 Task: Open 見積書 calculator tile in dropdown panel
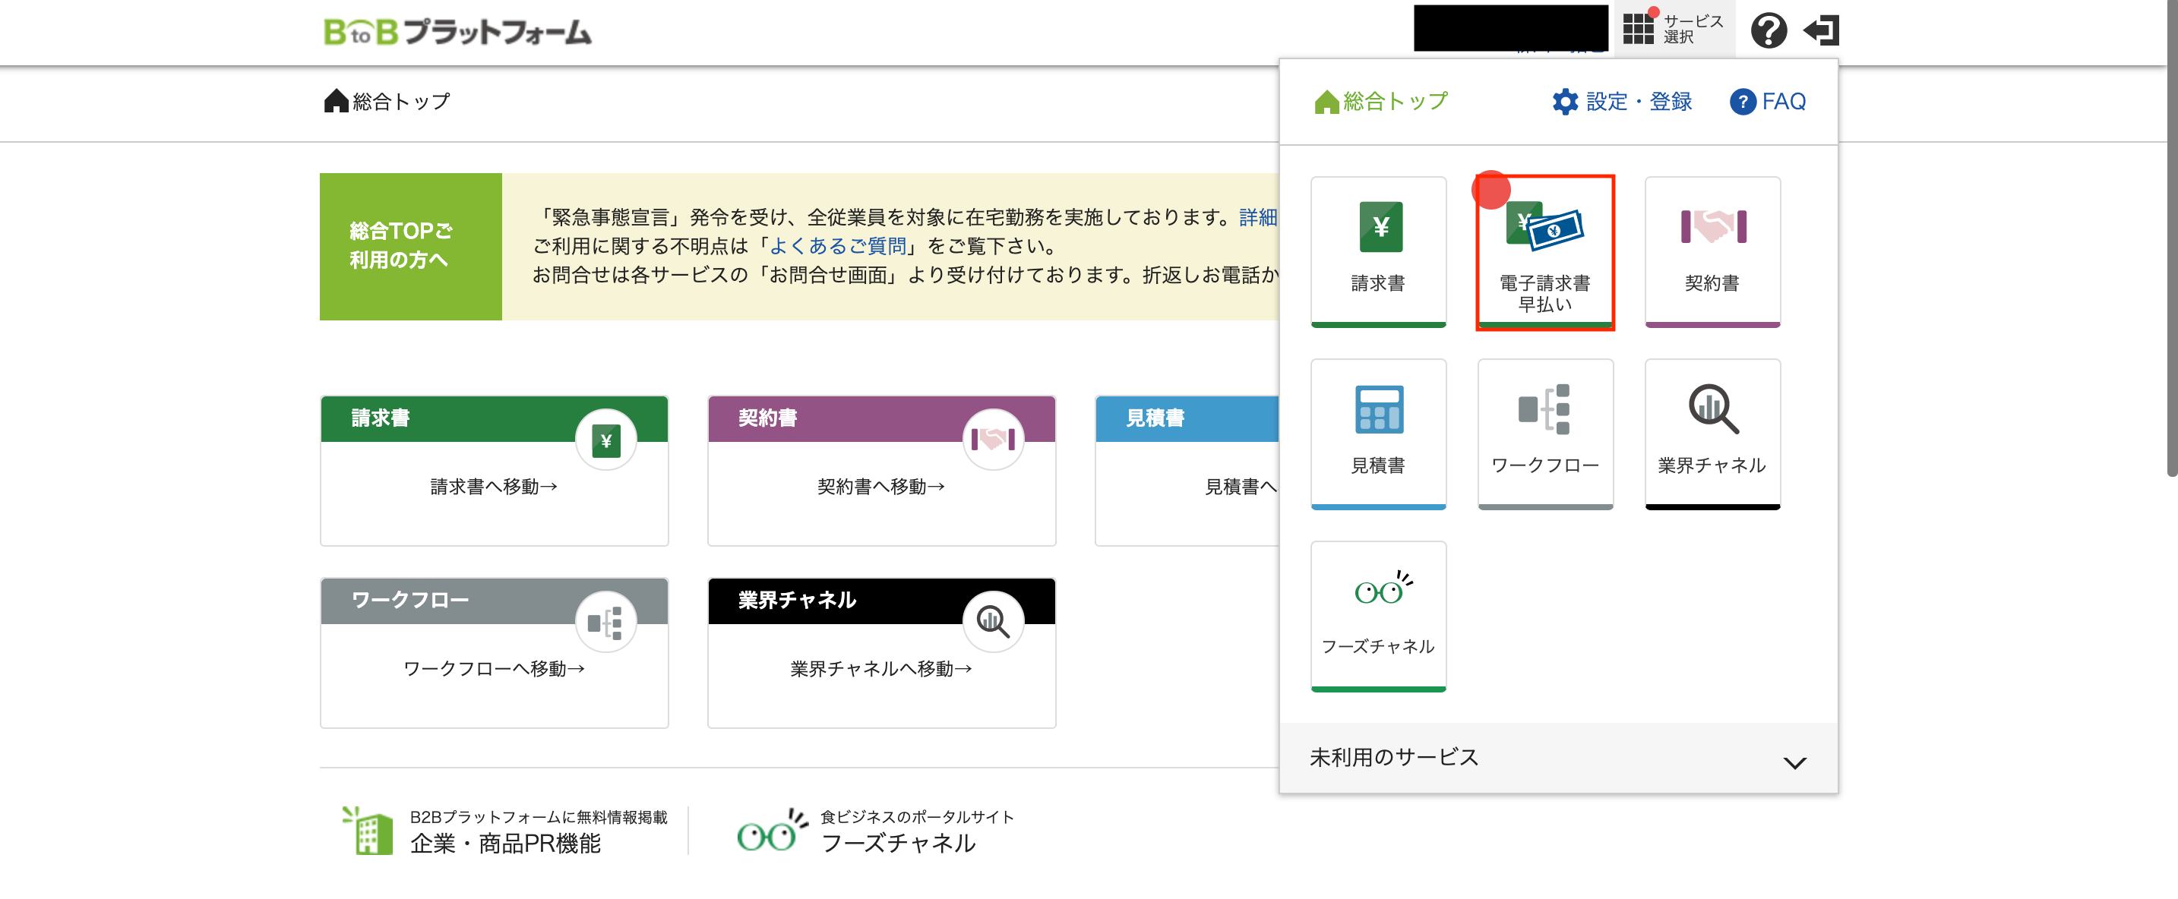(1378, 434)
